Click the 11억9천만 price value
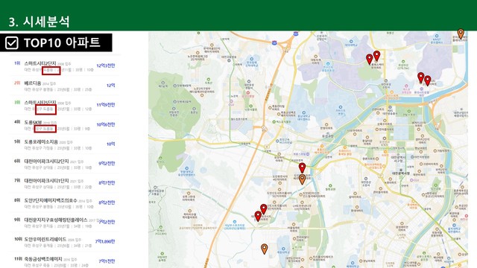Image resolution: width=477 pixels, height=268 pixels. pyautogui.click(x=106, y=105)
